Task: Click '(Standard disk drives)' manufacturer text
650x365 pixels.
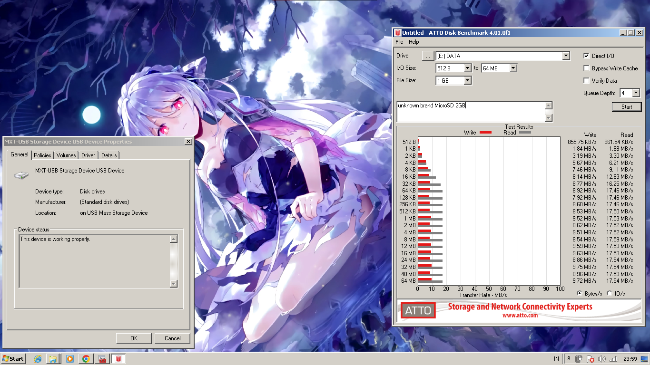Action: [104, 202]
